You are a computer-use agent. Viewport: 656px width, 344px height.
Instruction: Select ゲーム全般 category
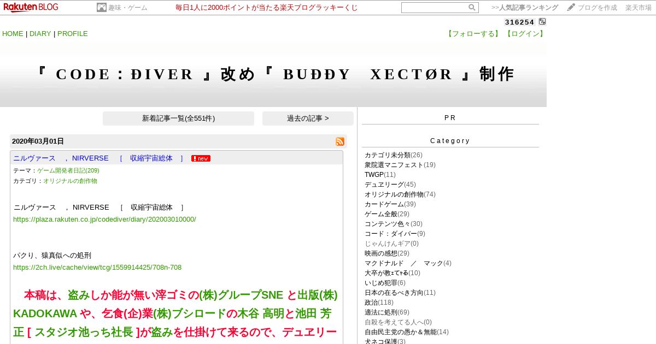pos(381,214)
